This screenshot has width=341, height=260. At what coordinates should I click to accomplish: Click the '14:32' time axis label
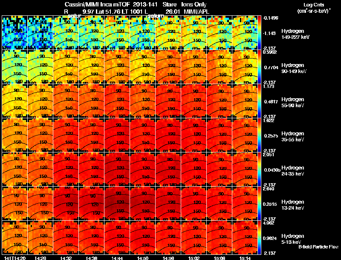[x=66, y=258]
